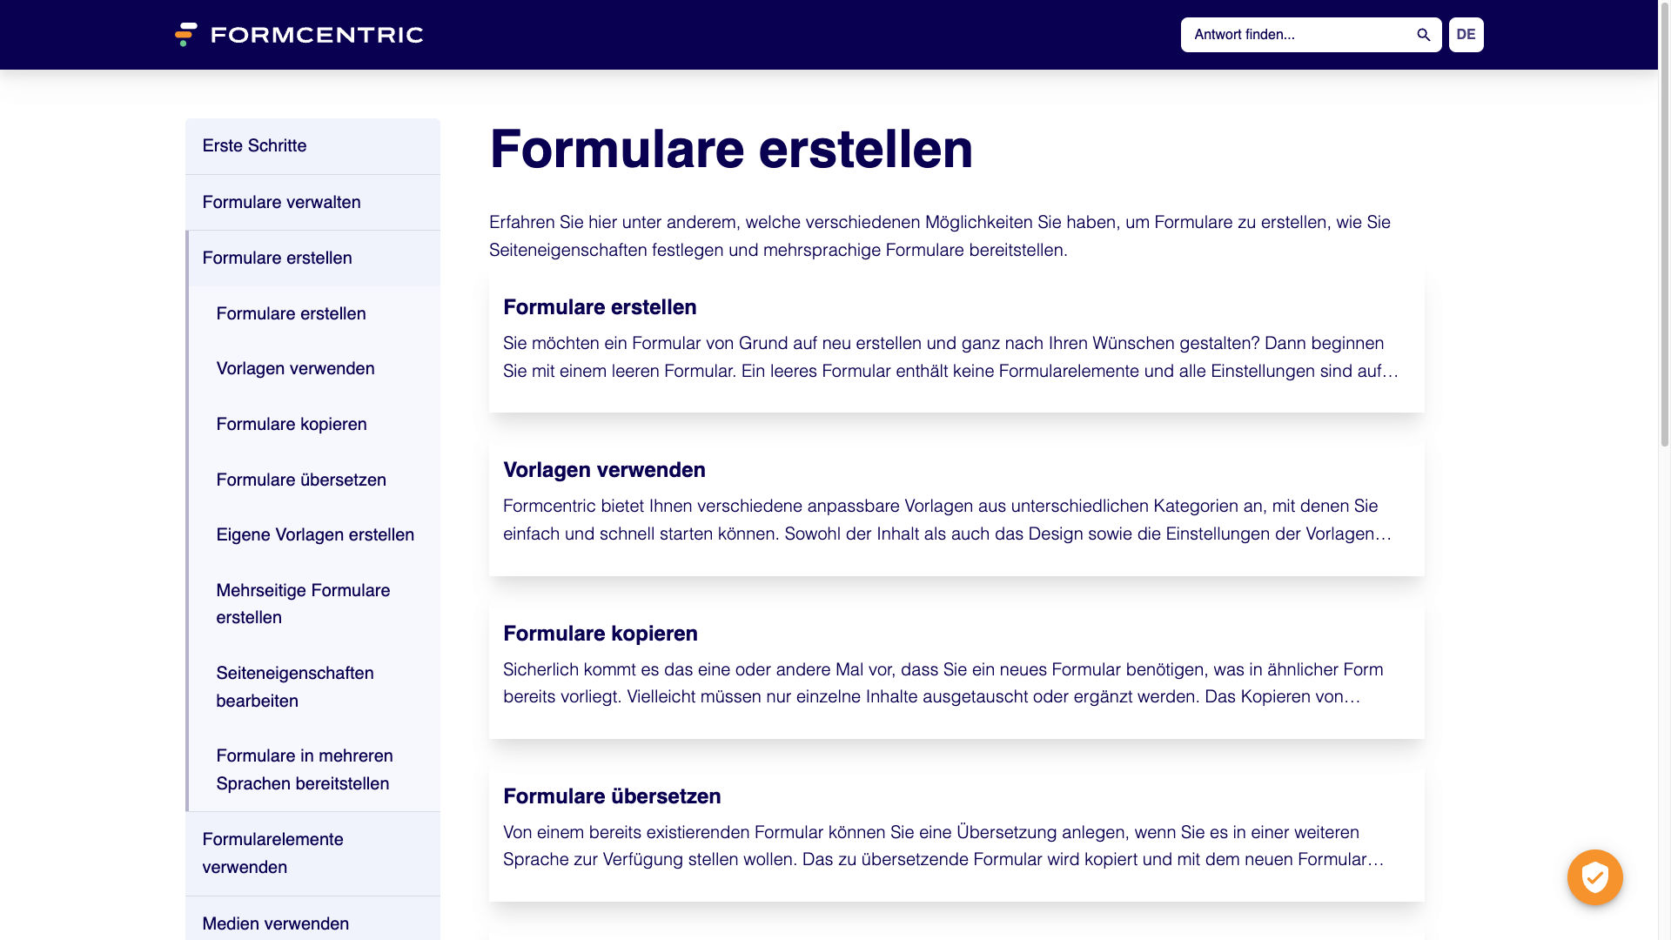Select Mehrseitige Formulare erstellen
This screenshot has height=940, width=1671.
tap(303, 603)
